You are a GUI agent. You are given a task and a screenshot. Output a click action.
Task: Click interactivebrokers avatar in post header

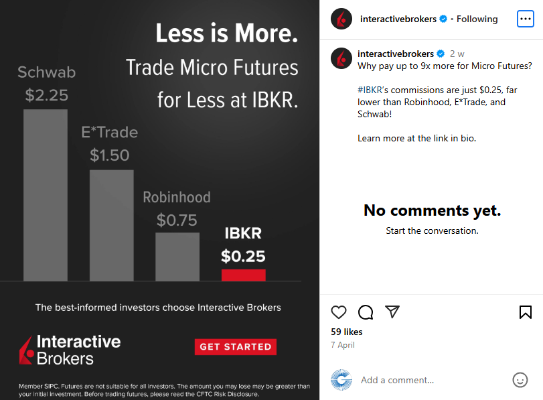click(x=341, y=19)
